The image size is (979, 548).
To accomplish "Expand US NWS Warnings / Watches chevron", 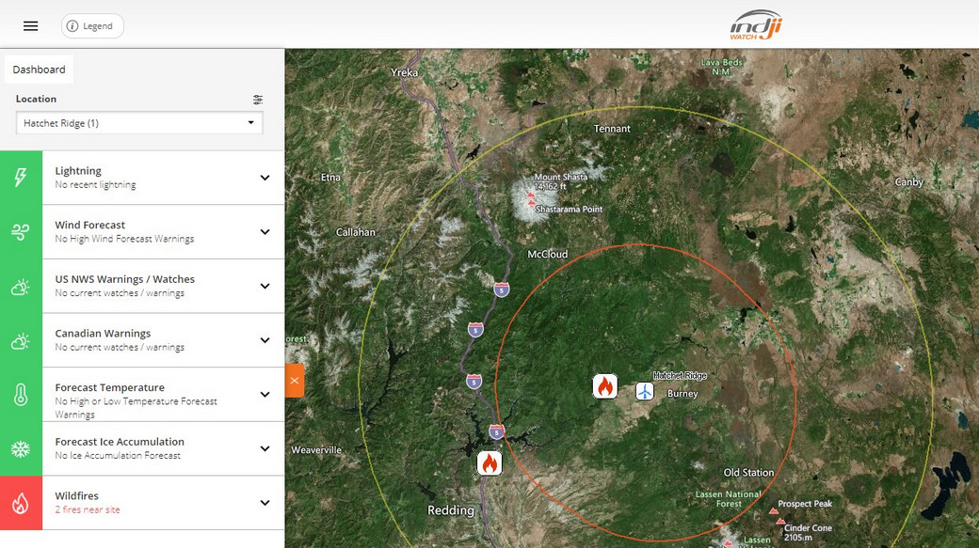I will pyautogui.click(x=265, y=286).
